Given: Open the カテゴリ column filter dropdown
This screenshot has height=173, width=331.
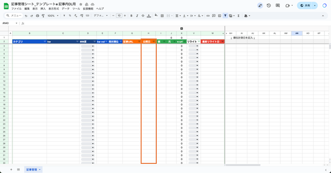Looking at the screenshot, I should point(45,42).
